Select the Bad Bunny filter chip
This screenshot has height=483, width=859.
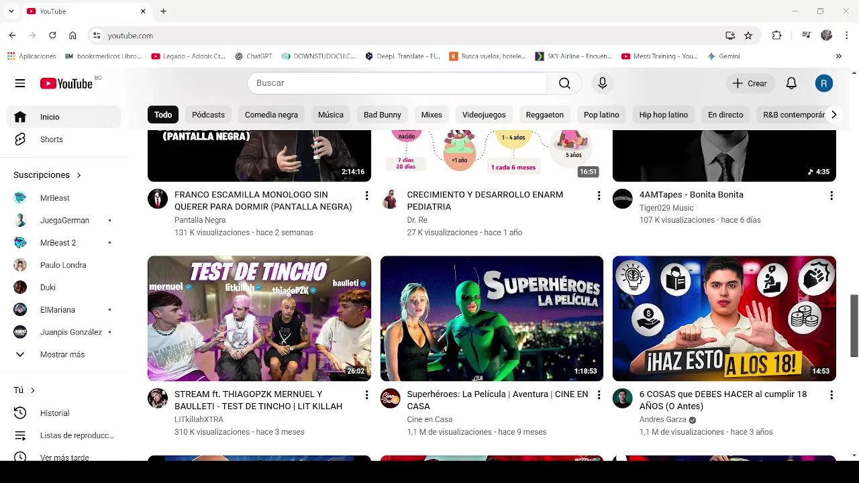[383, 115]
